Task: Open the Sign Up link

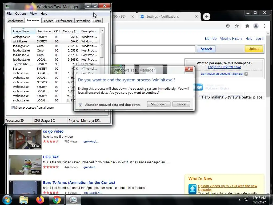Action: pyautogui.click(x=211, y=39)
